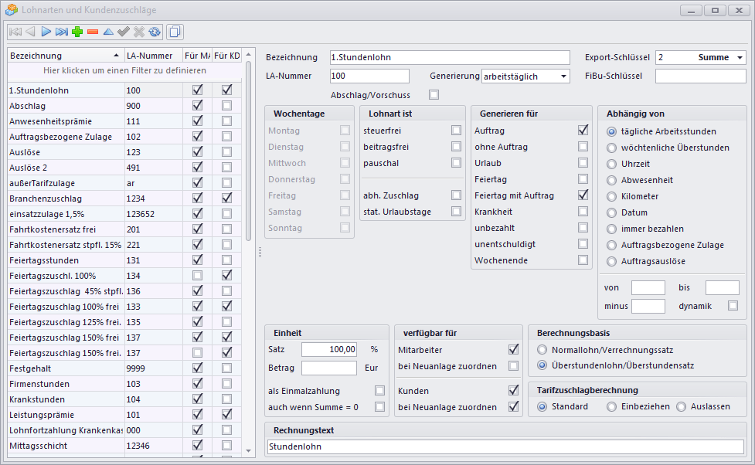The height and width of the screenshot is (465, 755).
Task: Uncheck Kunden under verfügbar für
Action: click(513, 390)
